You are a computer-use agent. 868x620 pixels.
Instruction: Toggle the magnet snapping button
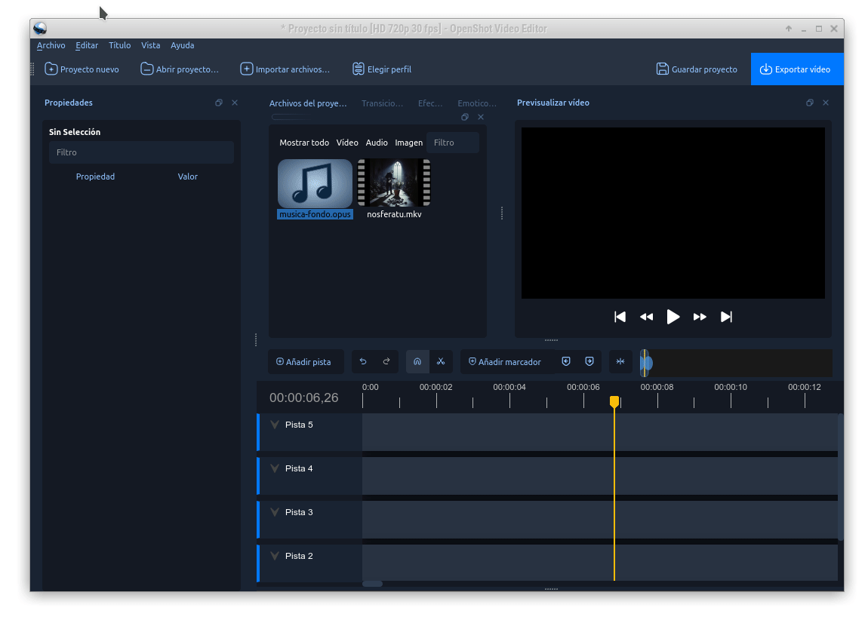click(x=417, y=362)
